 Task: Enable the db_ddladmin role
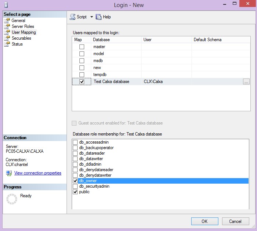click(x=75, y=165)
